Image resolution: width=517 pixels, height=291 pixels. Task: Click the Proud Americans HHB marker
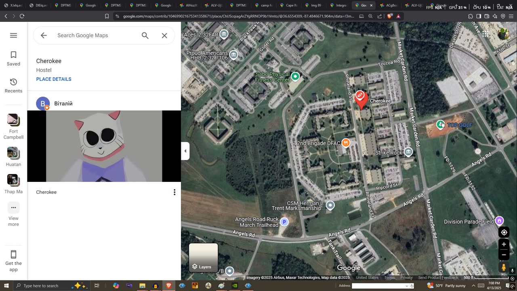233,55
